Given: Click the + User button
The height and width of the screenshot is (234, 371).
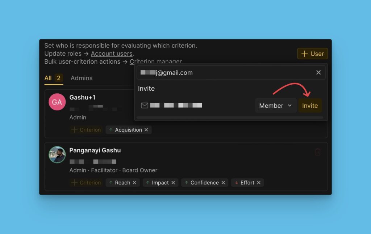Looking at the screenshot, I should tap(312, 54).
